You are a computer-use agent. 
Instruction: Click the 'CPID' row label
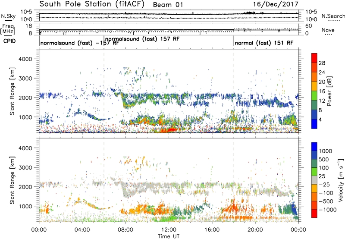9,41
